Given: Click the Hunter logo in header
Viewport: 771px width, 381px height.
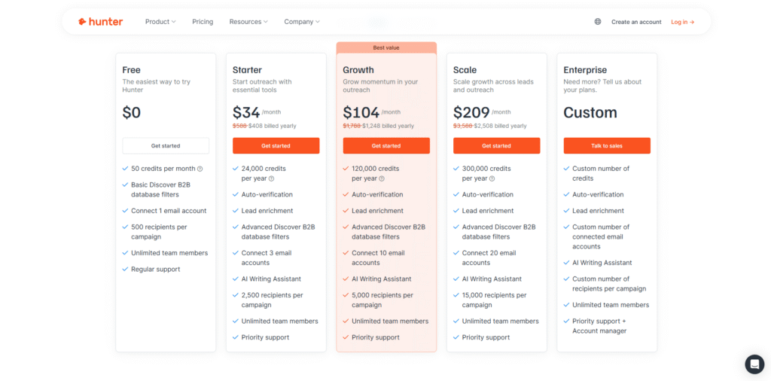Looking at the screenshot, I should 100,22.
